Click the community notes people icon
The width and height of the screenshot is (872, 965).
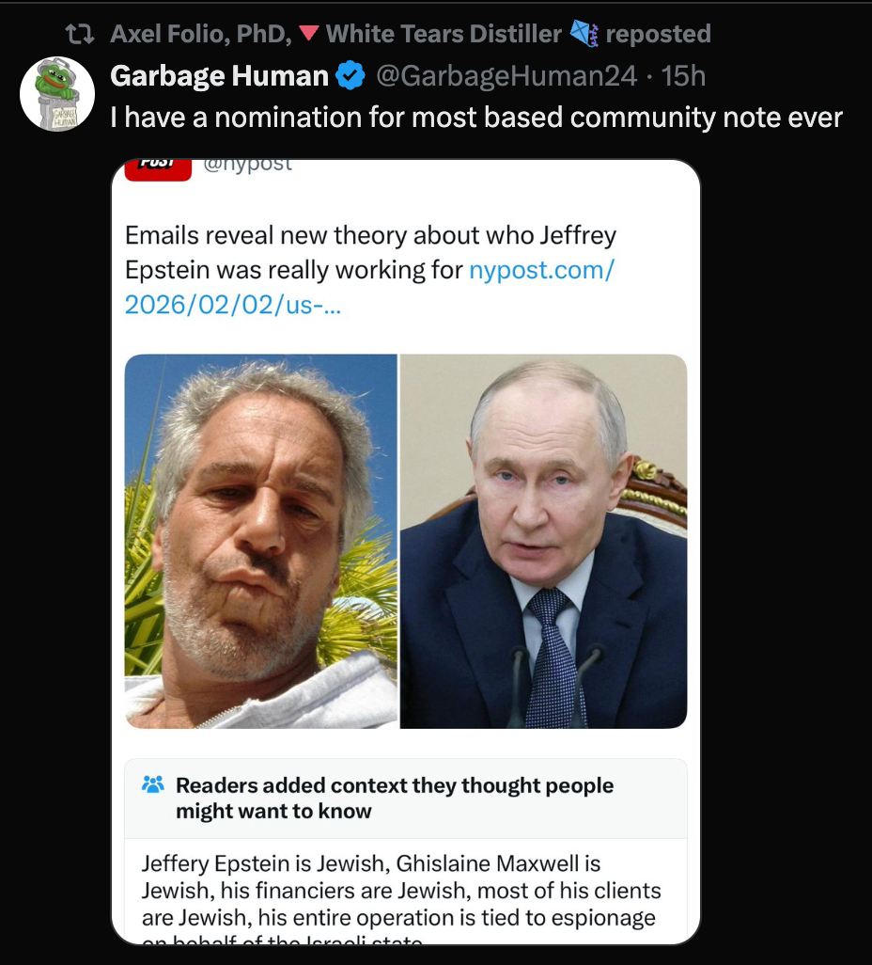[152, 784]
